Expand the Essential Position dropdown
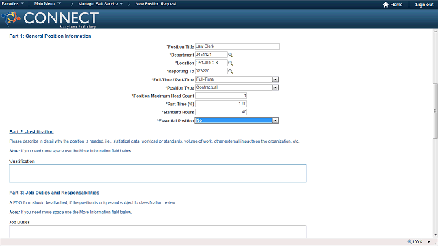The height and width of the screenshot is (246, 438). [x=275, y=120]
